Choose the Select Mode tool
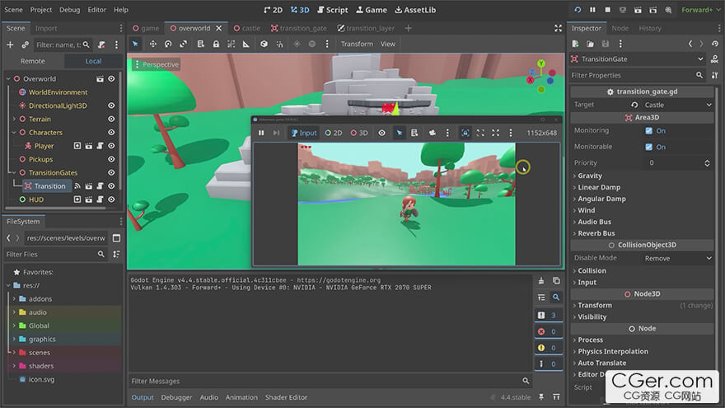The image size is (725, 408). [135, 44]
